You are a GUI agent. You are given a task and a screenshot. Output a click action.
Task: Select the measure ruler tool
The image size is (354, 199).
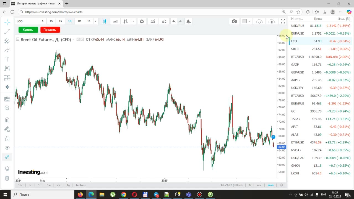point(7,99)
